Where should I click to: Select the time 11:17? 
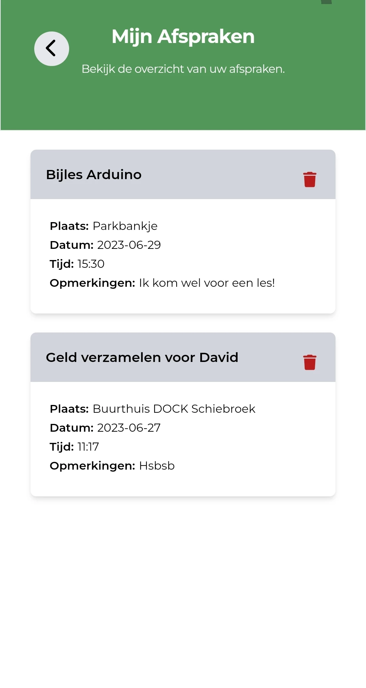[88, 447]
